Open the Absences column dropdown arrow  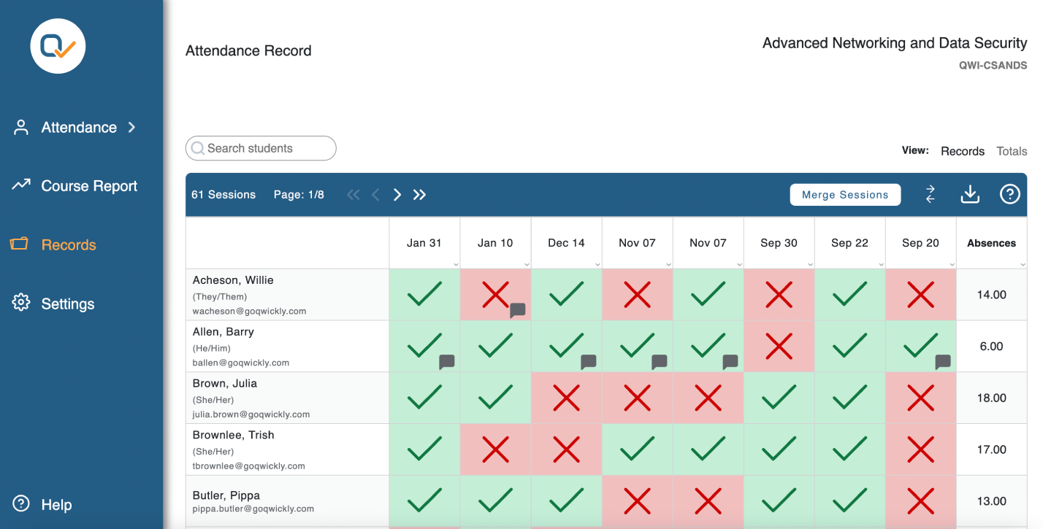[1023, 264]
